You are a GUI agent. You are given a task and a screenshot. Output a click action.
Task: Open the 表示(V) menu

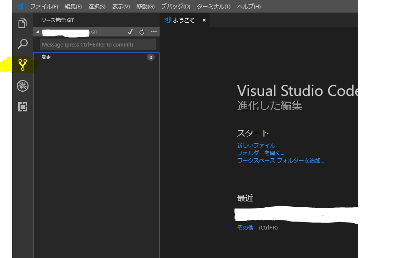pos(121,7)
